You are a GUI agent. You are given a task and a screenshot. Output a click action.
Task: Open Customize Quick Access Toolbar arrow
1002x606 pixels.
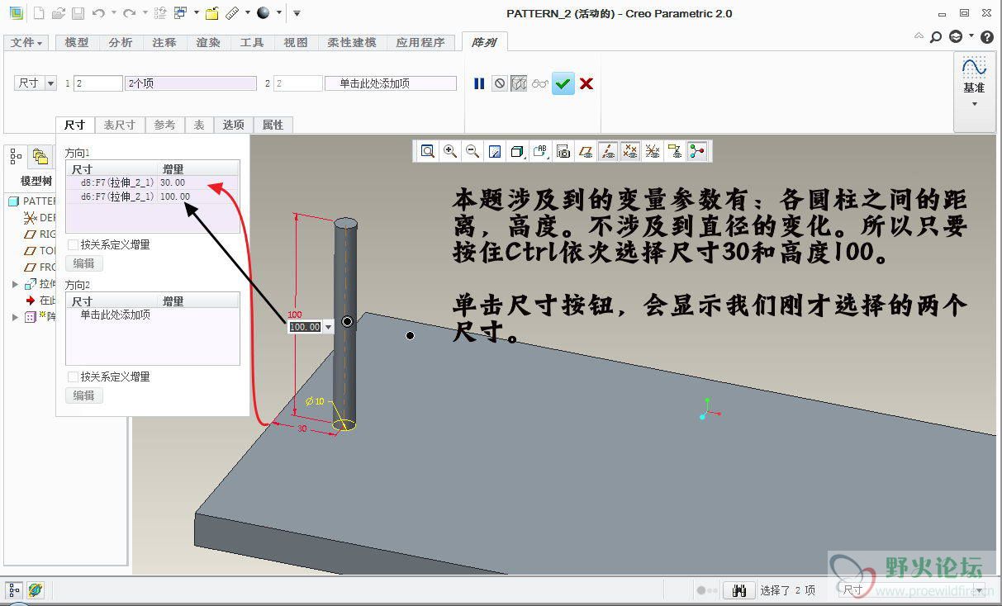point(297,13)
